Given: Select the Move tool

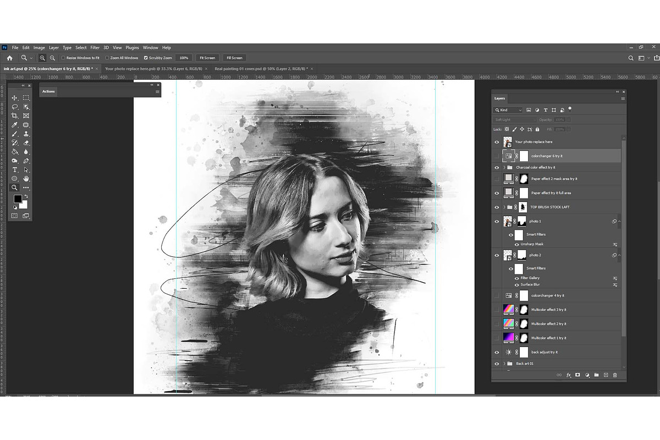Looking at the screenshot, I should pos(15,98).
